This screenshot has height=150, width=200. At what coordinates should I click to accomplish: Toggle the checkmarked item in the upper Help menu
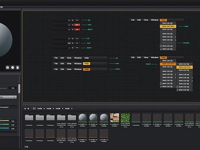pyautogui.click(x=168, y=49)
